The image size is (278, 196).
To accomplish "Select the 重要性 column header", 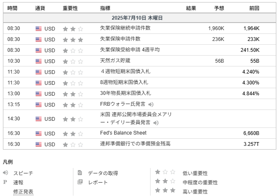I will coord(70,8).
